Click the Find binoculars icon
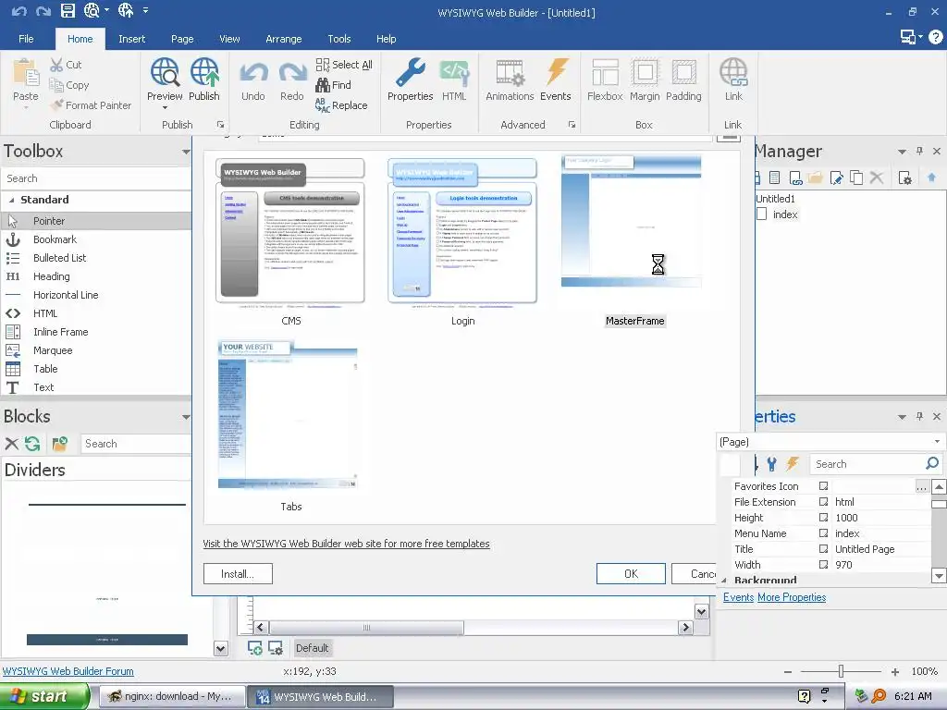The height and width of the screenshot is (710, 947). [323, 85]
